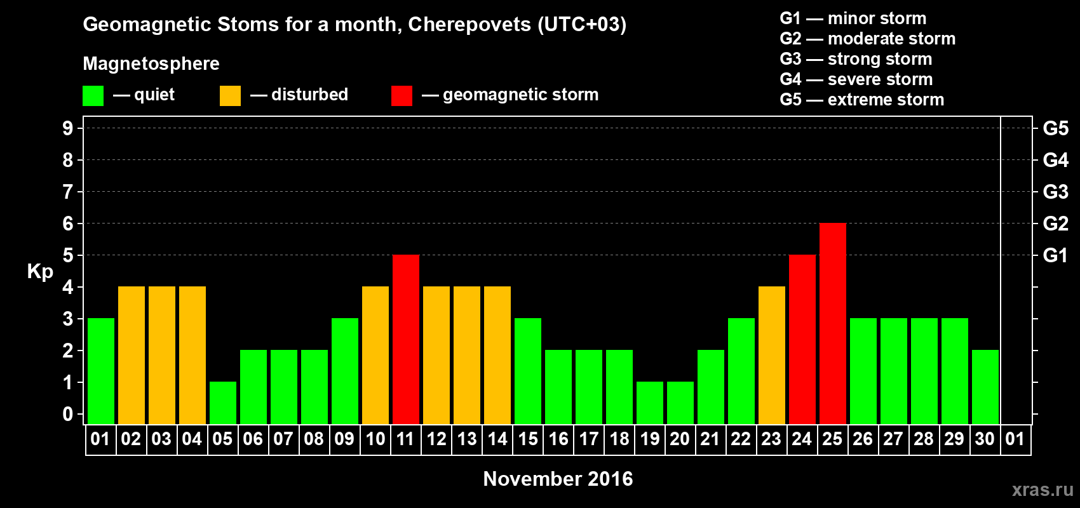This screenshot has width=1080, height=508.
Task: Select the red bar for day 24
Action: pos(802,340)
